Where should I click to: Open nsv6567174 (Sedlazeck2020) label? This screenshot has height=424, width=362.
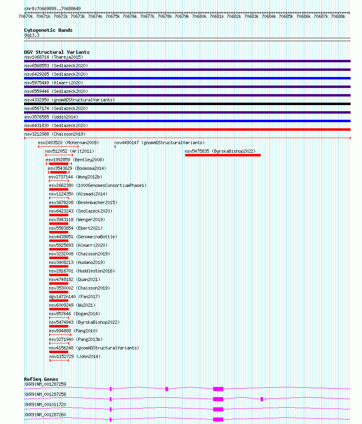[56, 108]
